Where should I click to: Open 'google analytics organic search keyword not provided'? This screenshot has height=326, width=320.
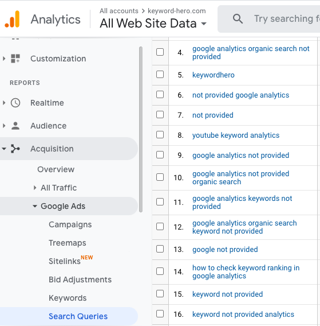(x=244, y=227)
